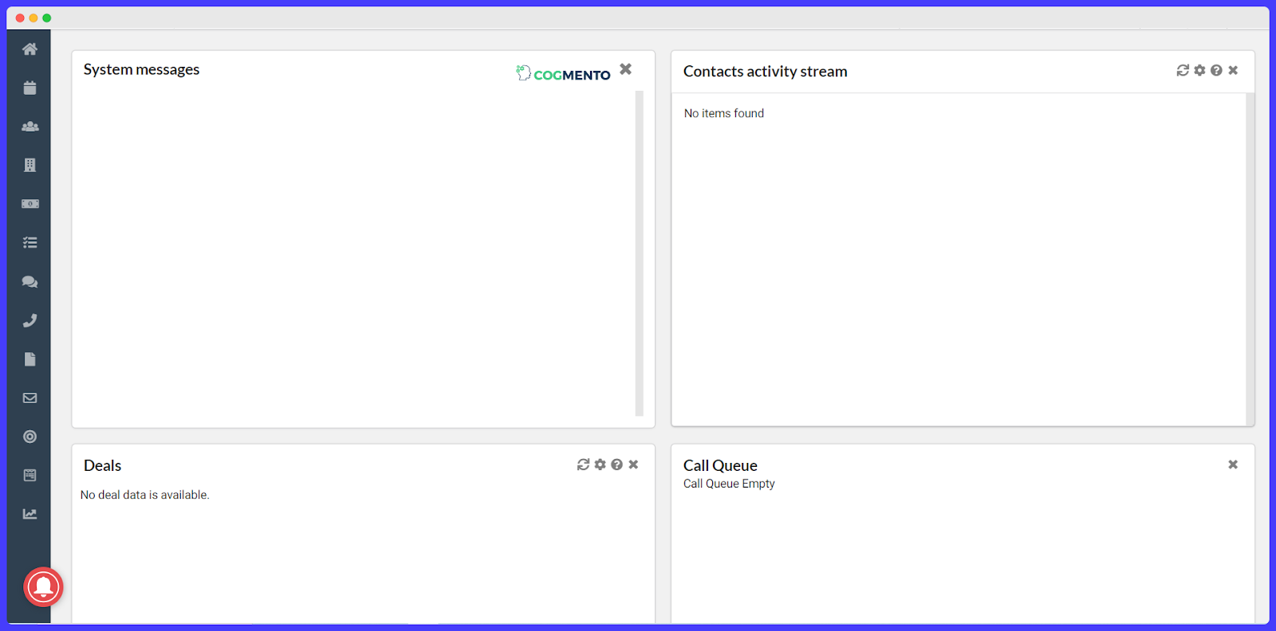Viewport: 1276px width, 631px height.
Task: Close the Call Queue panel
Action: pyautogui.click(x=1233, y=464)
